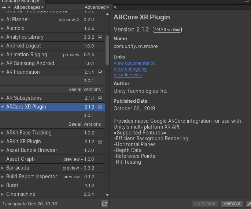Screen dimensions: 251x209
Task: Click the search input field
Action: click(x=182, y=7)
